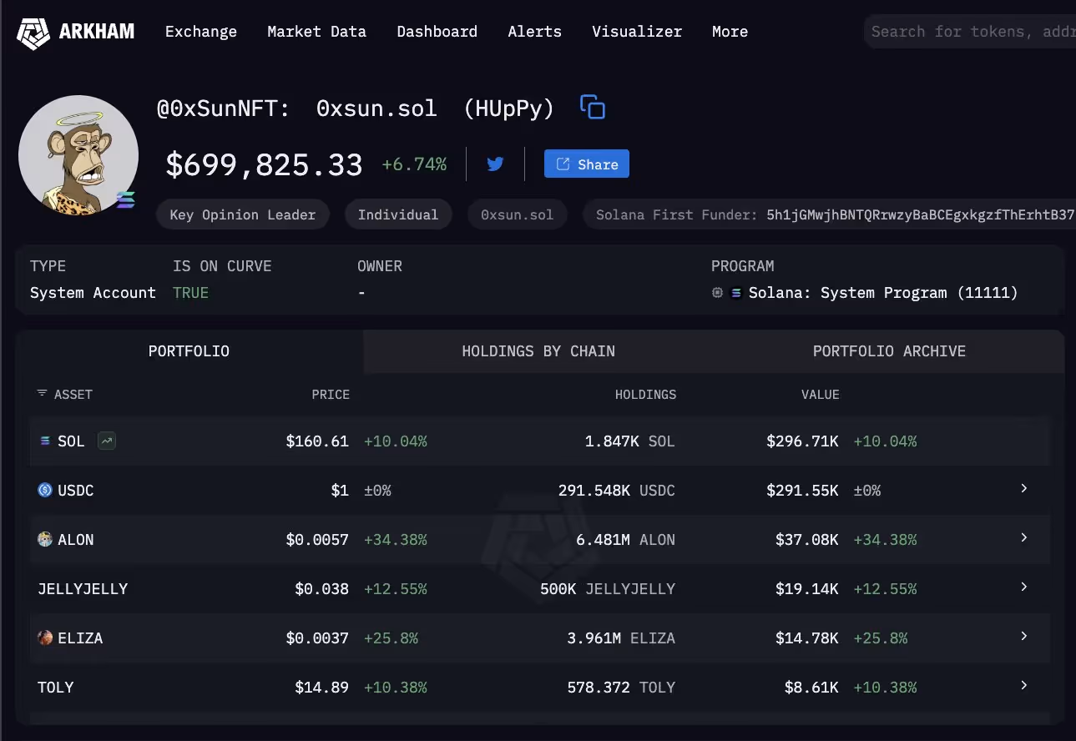Click the Share button
Viewport: 1076px width, 741px height.
[587, 164]
